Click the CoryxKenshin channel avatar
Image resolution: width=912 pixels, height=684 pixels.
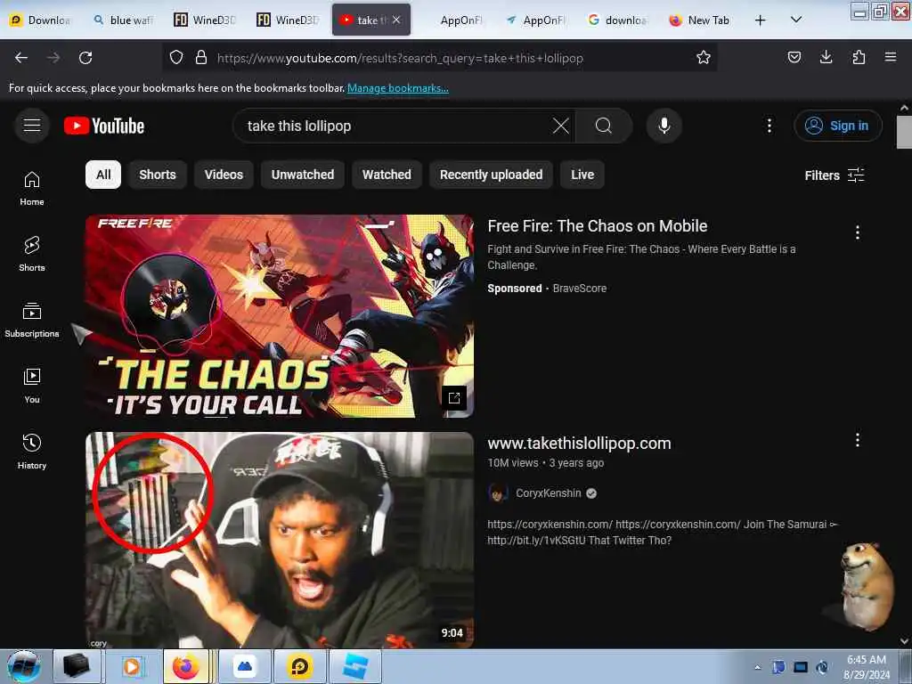coord(497,493)
